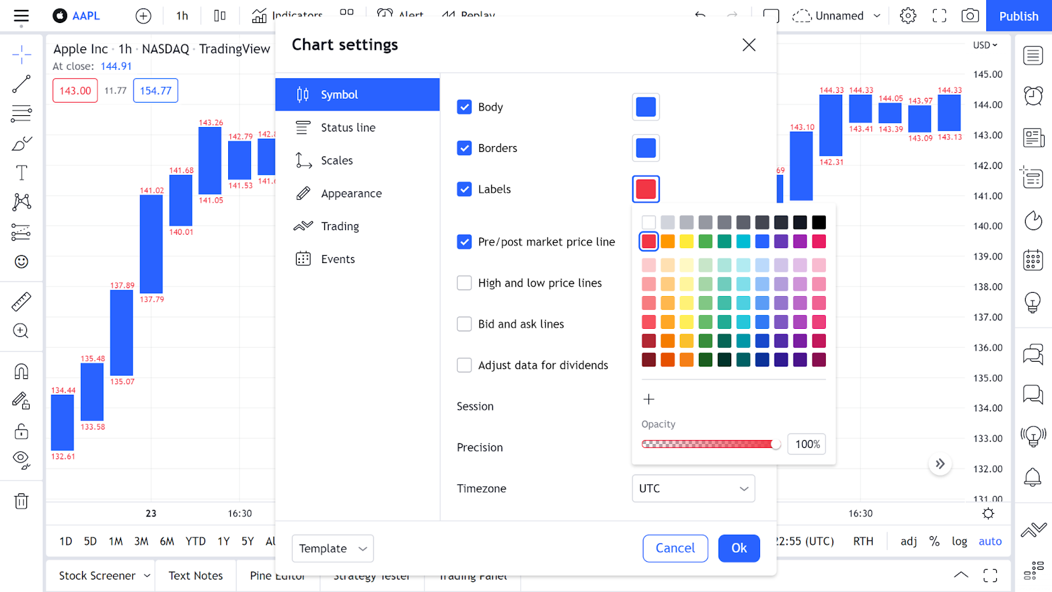Remove drawings with the trash icon
Screen dimensions: 1052x592
click(21, 501)
